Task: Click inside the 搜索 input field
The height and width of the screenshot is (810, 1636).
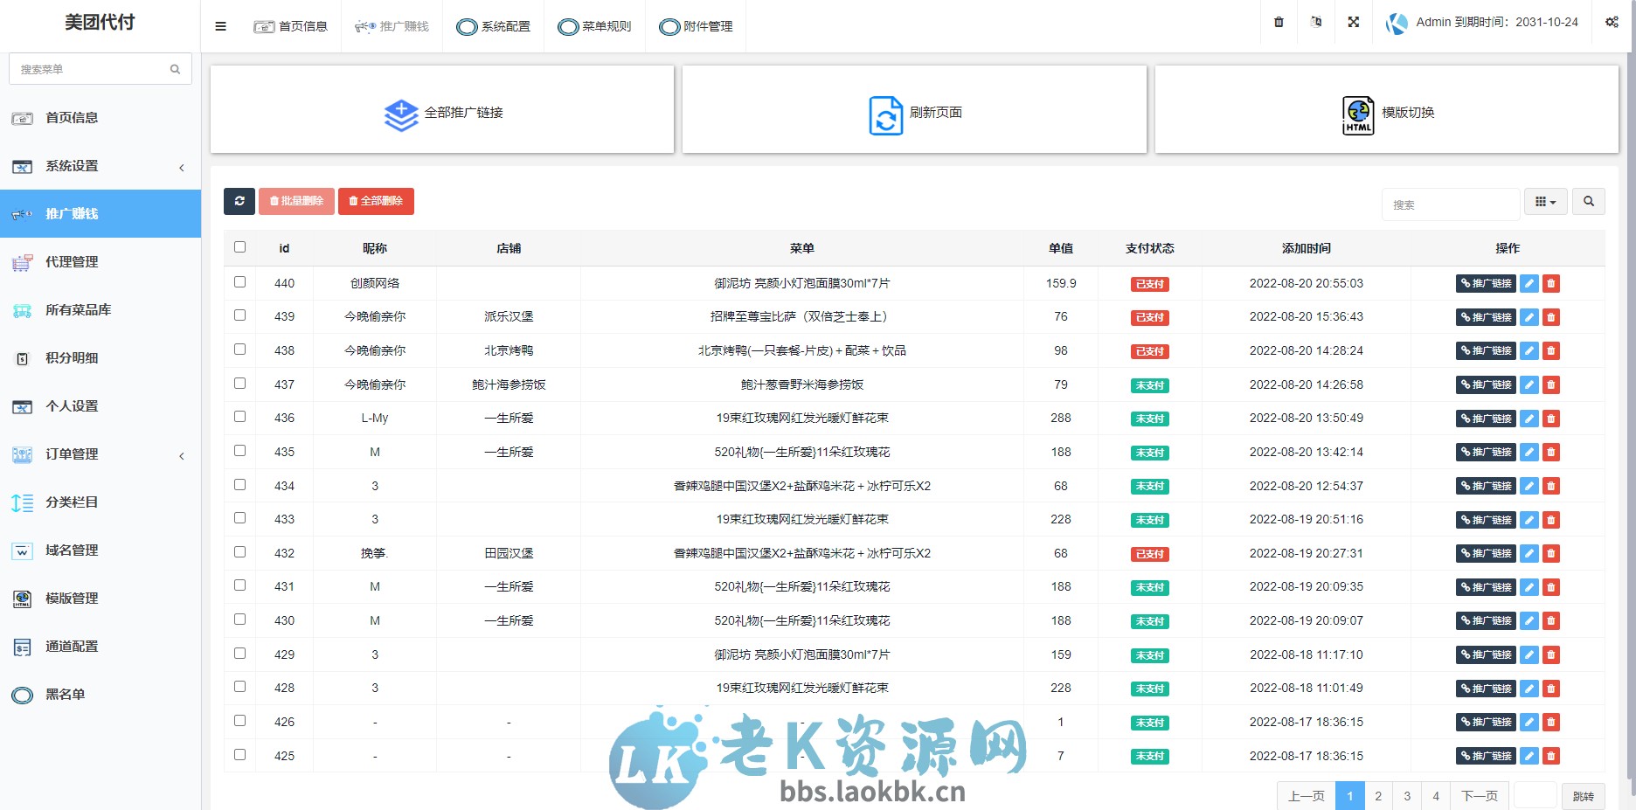Action: tap(1450, 204)
